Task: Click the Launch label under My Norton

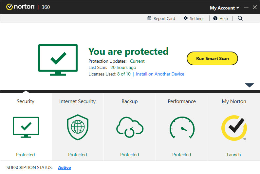Action: click(234, 155)
